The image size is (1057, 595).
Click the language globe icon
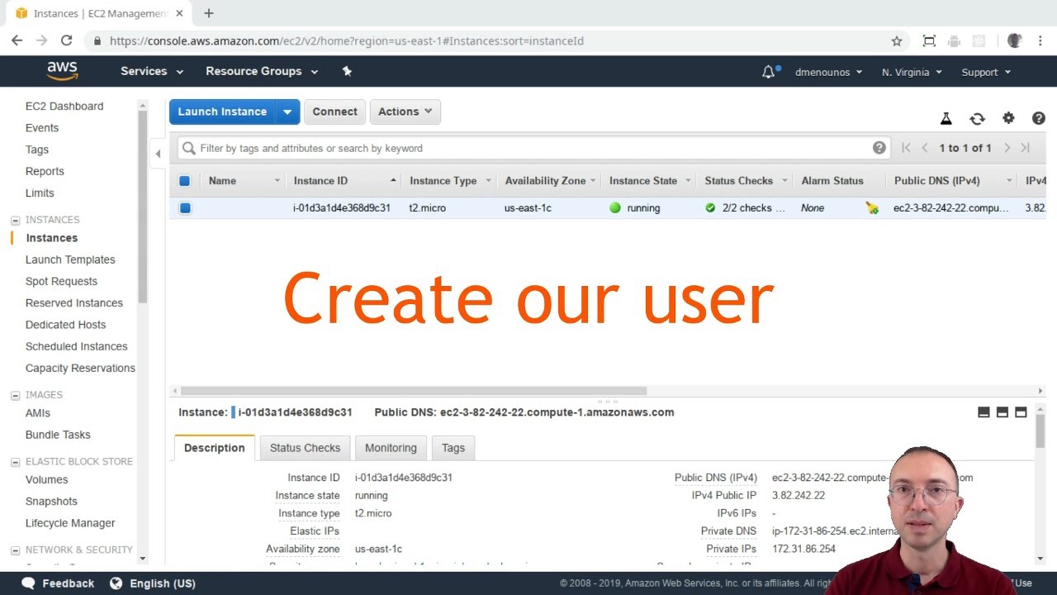point(116,583)
